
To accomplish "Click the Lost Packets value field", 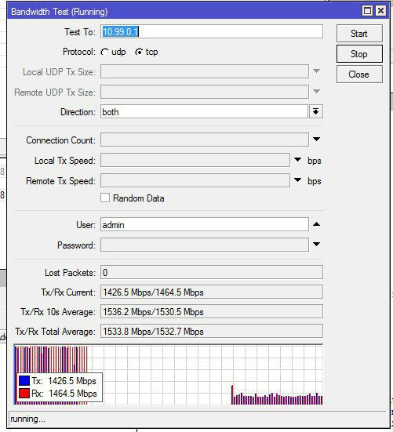I will 212,273.
